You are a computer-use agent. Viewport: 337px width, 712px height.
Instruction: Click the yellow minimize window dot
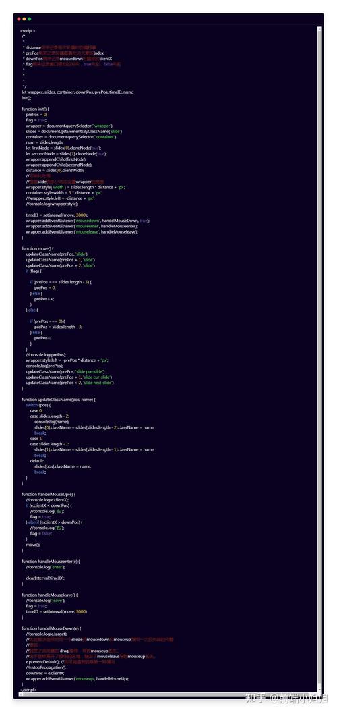point(24,19)
